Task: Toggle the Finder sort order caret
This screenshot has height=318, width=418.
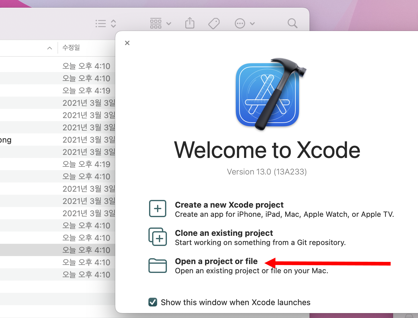Action: tap(50, 48)
